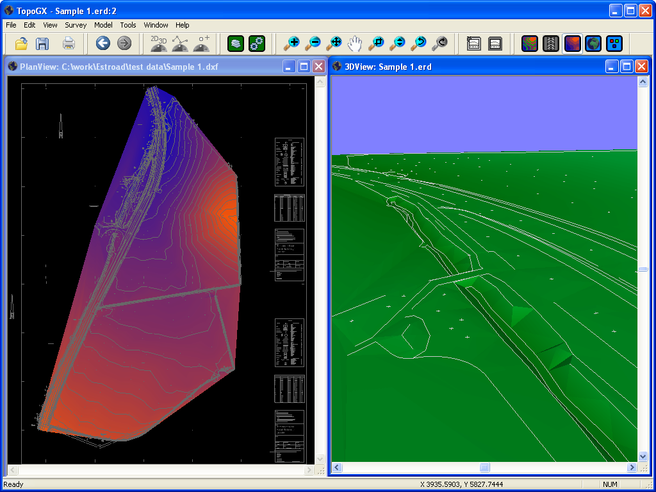Maximize the PlanView child window

coord(304,67)
